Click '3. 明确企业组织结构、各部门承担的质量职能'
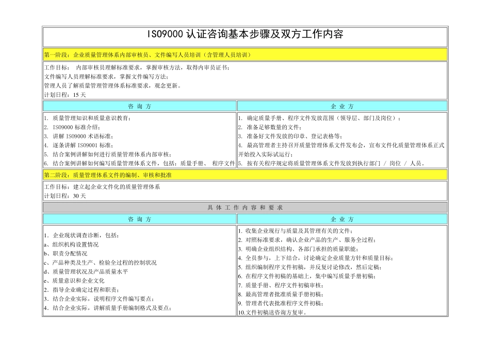 299,249
